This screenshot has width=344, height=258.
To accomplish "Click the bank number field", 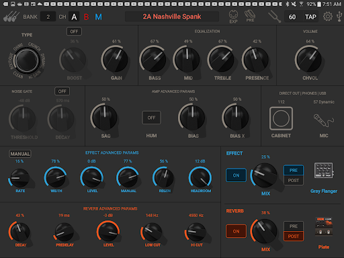I will 48,17.
